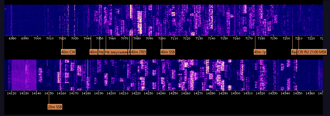Jump to the 40m JT65 bookmark
The width and height of the screenshot is (330, 116).
[138, 52]
